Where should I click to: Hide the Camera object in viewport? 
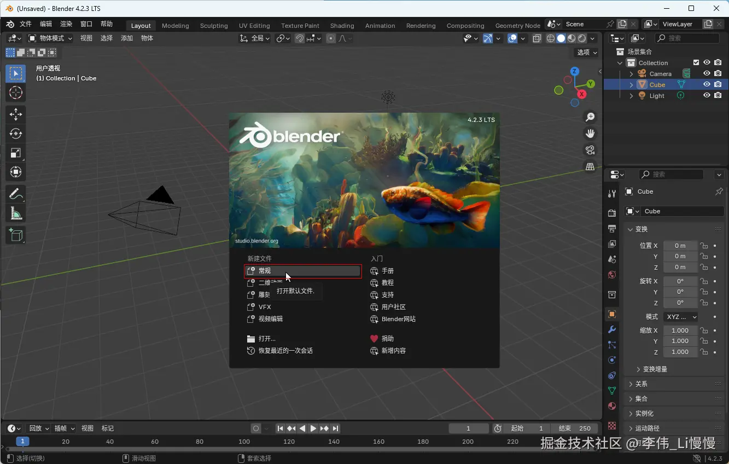click(707, 73)
